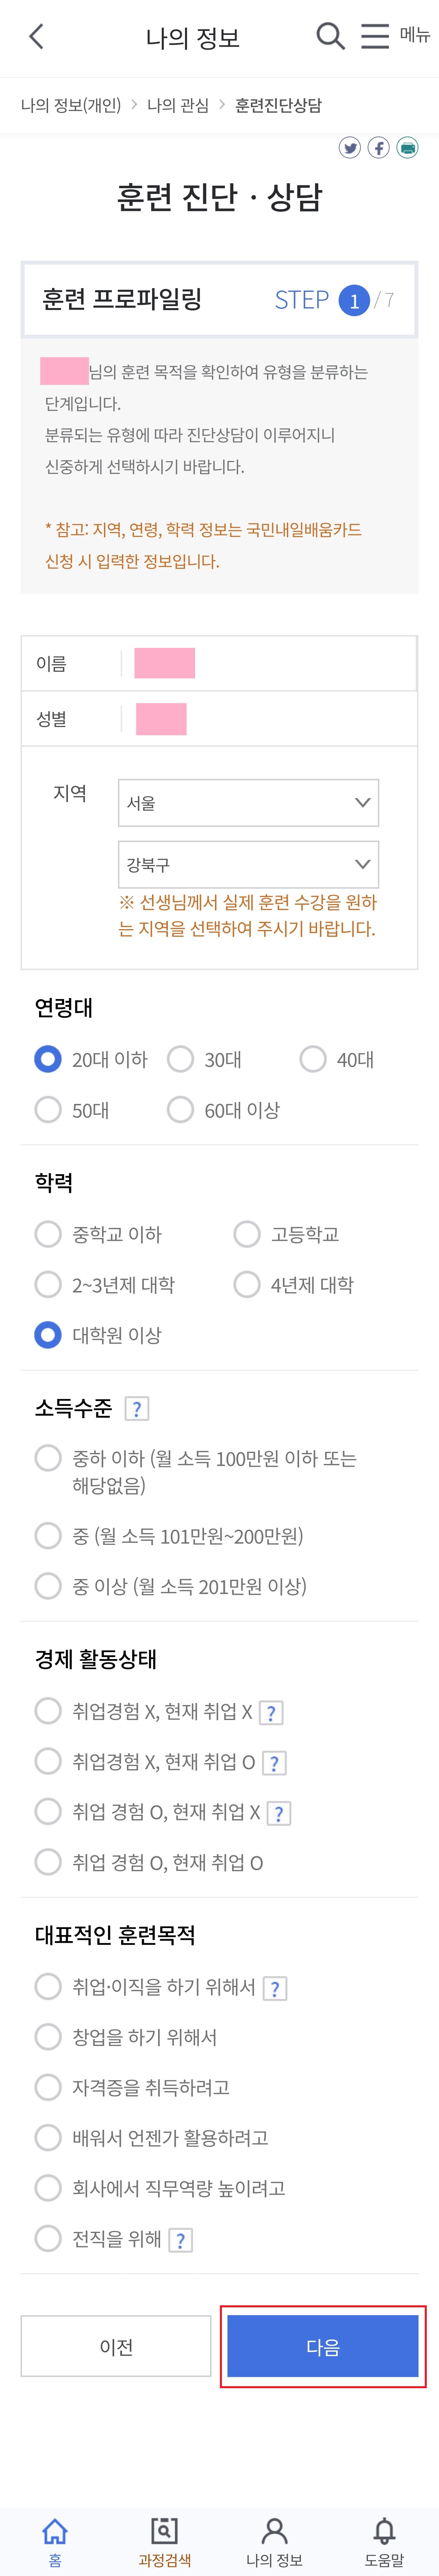
Task: Share via the Facebook icon
Action: click(379, 148)
